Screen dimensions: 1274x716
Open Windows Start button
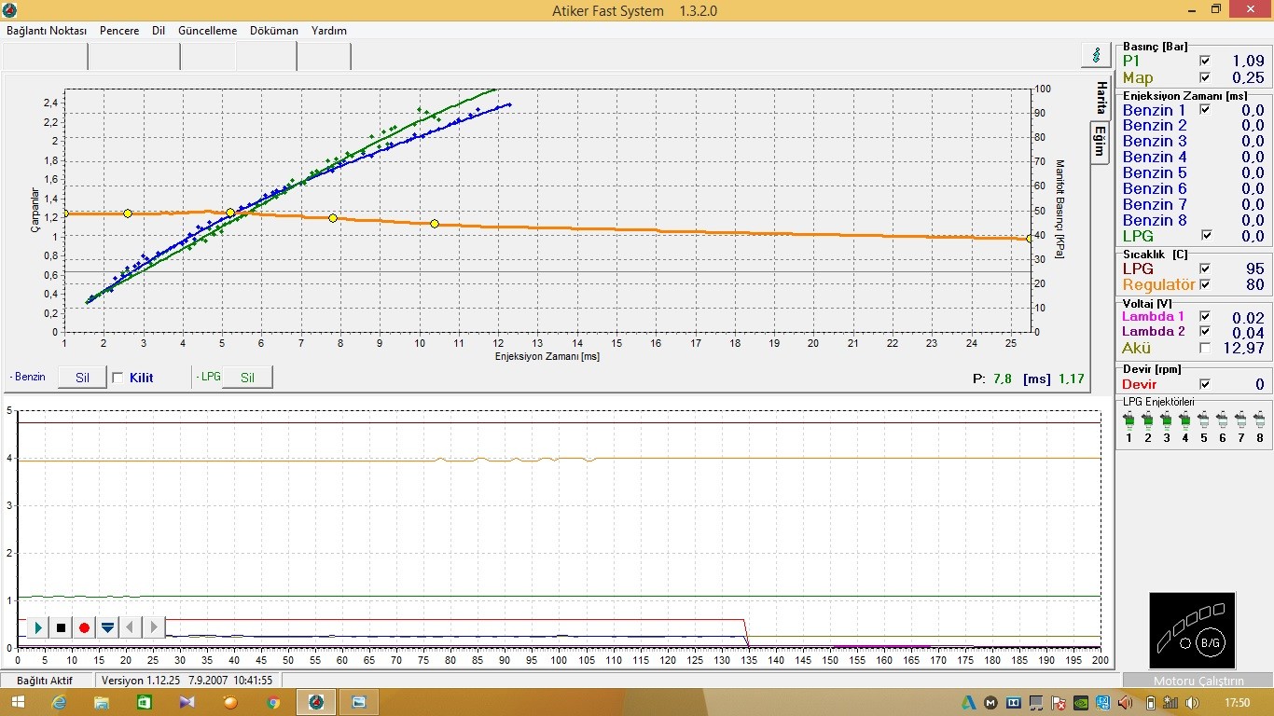click(18, 702)
